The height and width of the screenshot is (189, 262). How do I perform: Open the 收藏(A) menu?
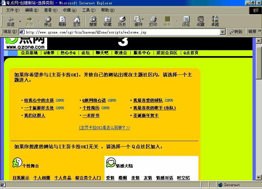tap(70, 10)
